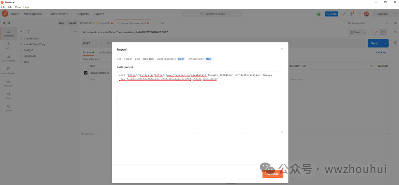Expand the claude2-api collection
This screenshot has width=399, height=185.
pos(21,38)
